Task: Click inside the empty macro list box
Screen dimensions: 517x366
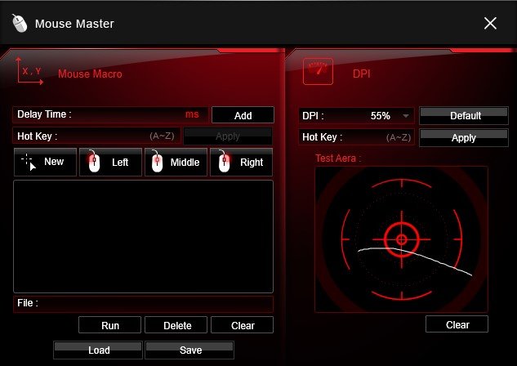Action: [143, 236]
